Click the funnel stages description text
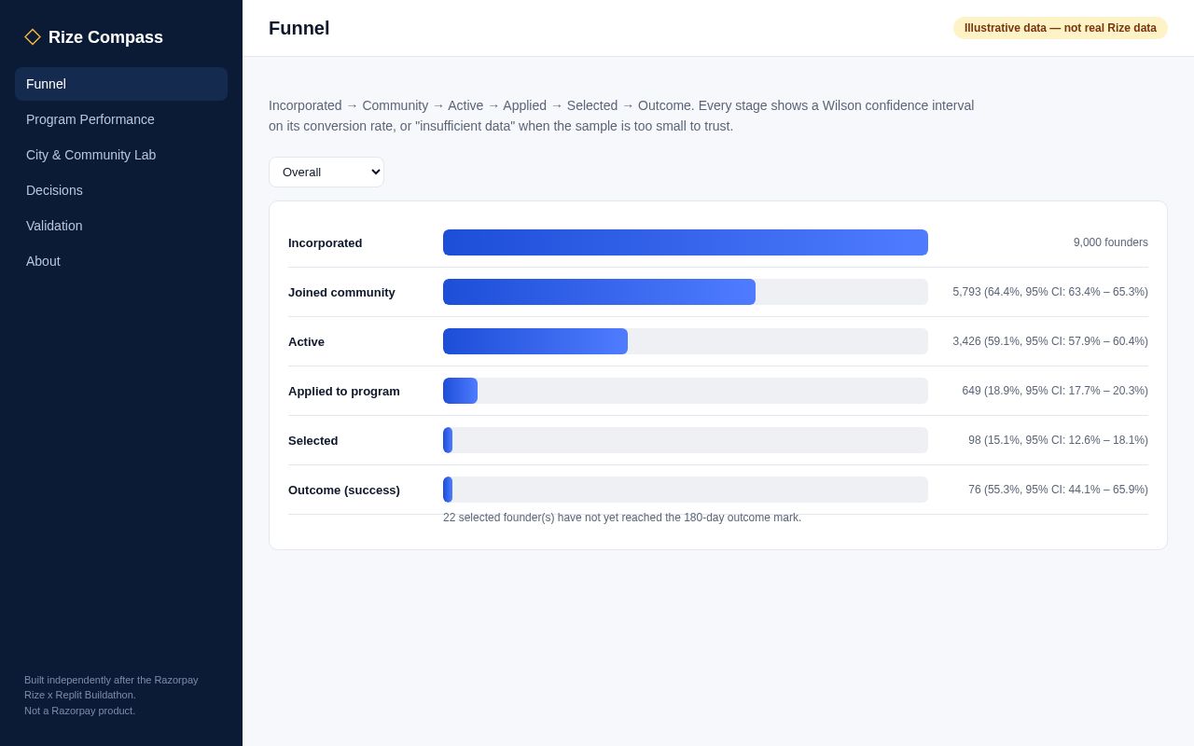The width and height of the screenshot is (1194, 746). pos(621,116)
